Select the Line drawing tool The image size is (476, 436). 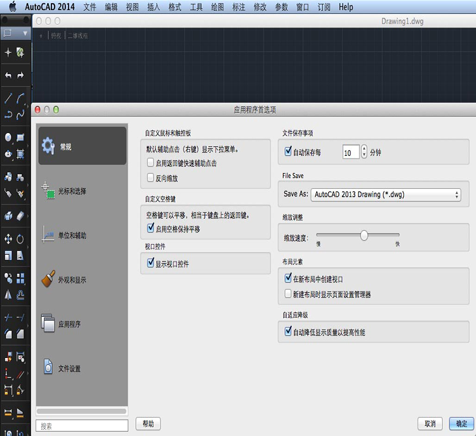8,98
